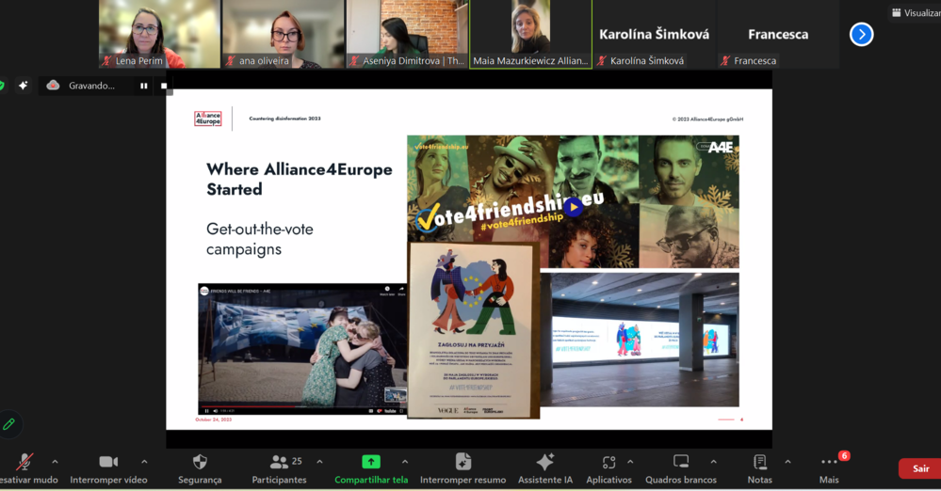
Task: Open the Visualizar view menu
Action: click(917, 12)
